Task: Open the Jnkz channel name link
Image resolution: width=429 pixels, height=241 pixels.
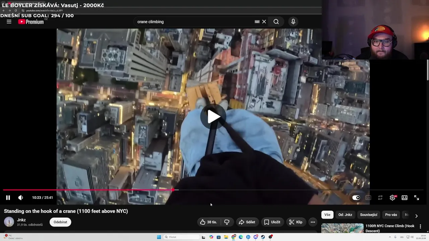Action: pos(21,220)
